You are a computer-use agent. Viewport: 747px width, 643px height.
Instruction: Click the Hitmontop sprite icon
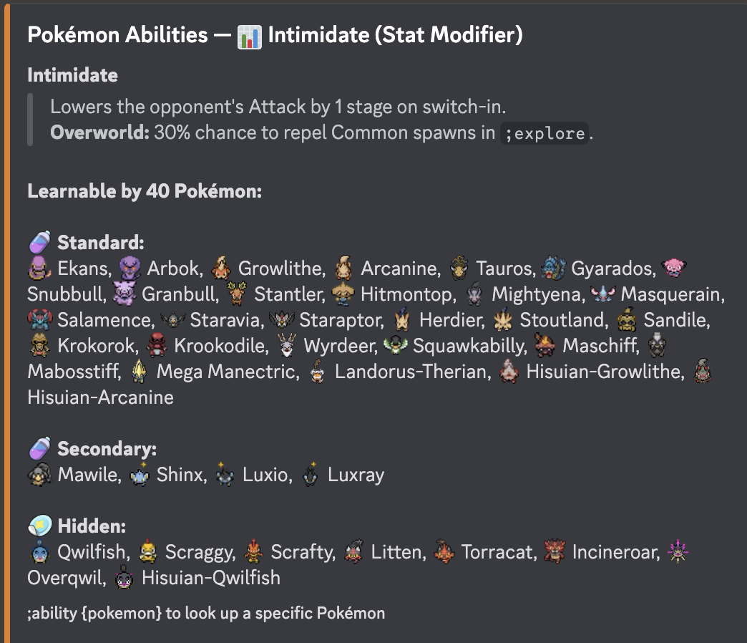point(343,294)
